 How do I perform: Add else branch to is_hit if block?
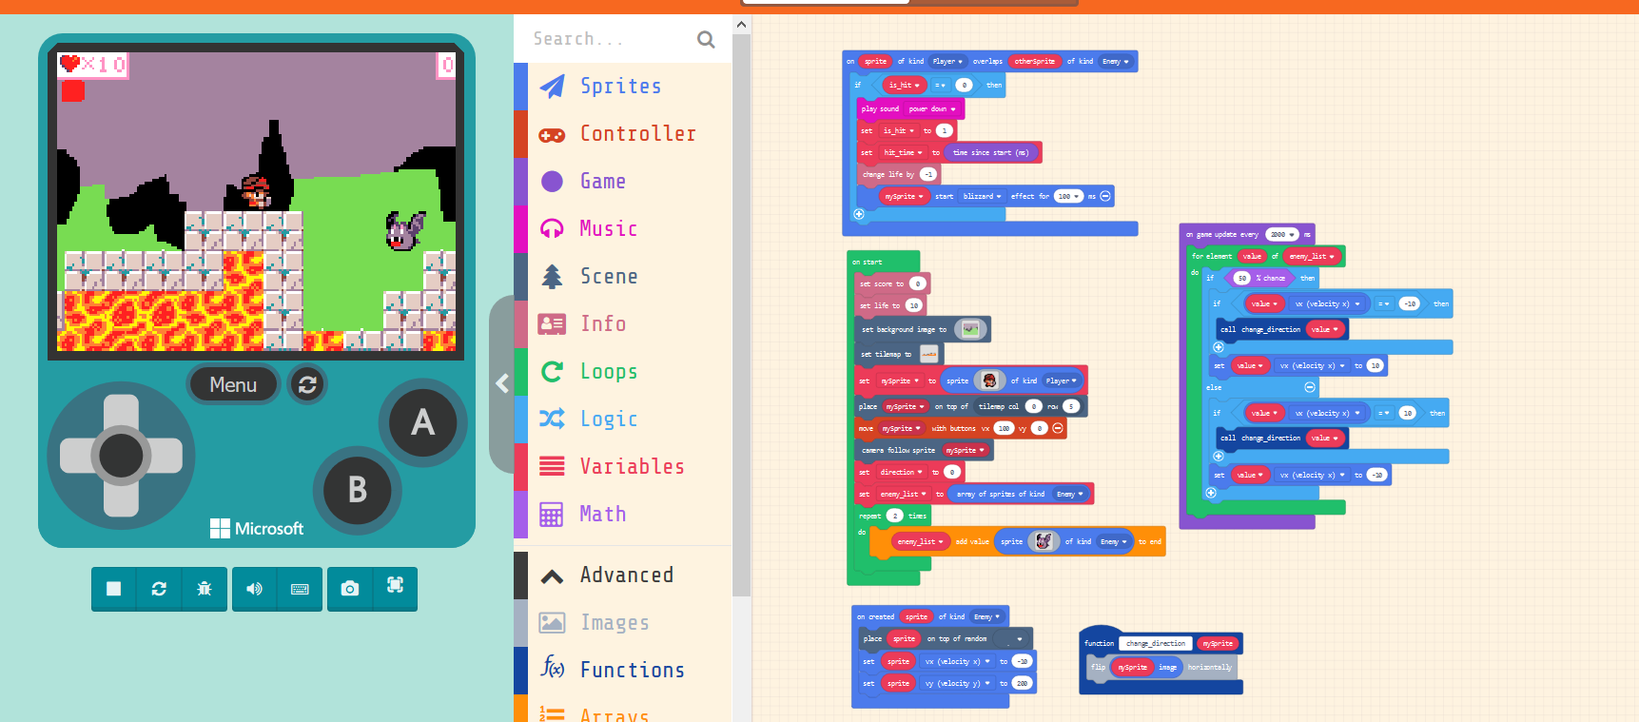pyautogui.click(x=859, y=214)
